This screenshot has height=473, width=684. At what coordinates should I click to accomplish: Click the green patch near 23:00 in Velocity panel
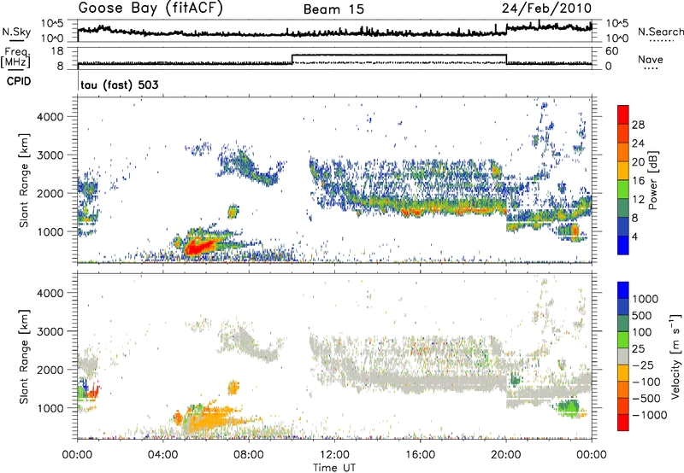(x=569, y=407)
